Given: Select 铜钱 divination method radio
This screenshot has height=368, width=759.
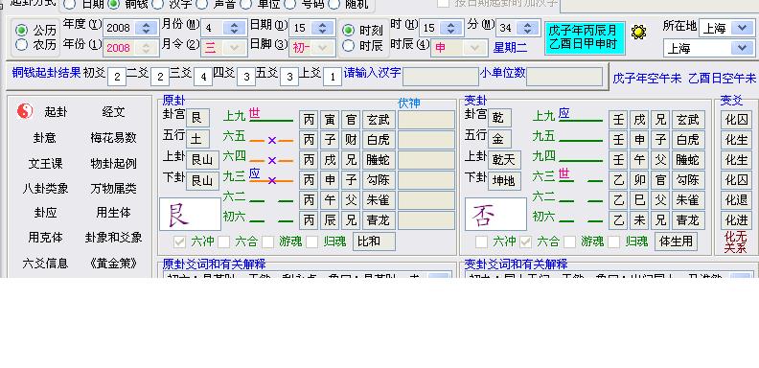Looking at the screenshot, I should (x=114, y=5).
